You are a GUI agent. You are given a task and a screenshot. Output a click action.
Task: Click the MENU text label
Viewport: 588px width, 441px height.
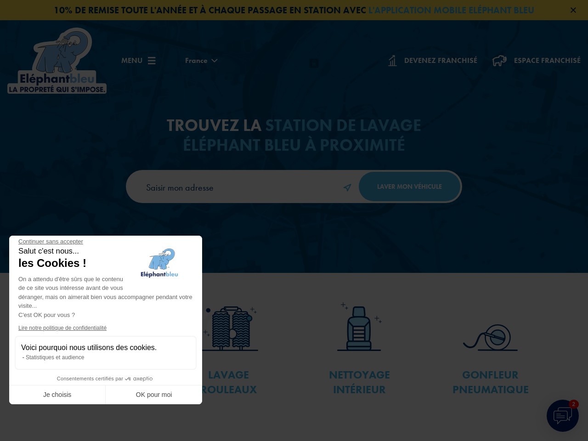tap(132, 61)
